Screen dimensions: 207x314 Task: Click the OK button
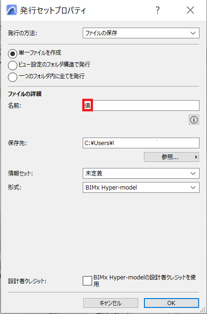click(171, 303)
